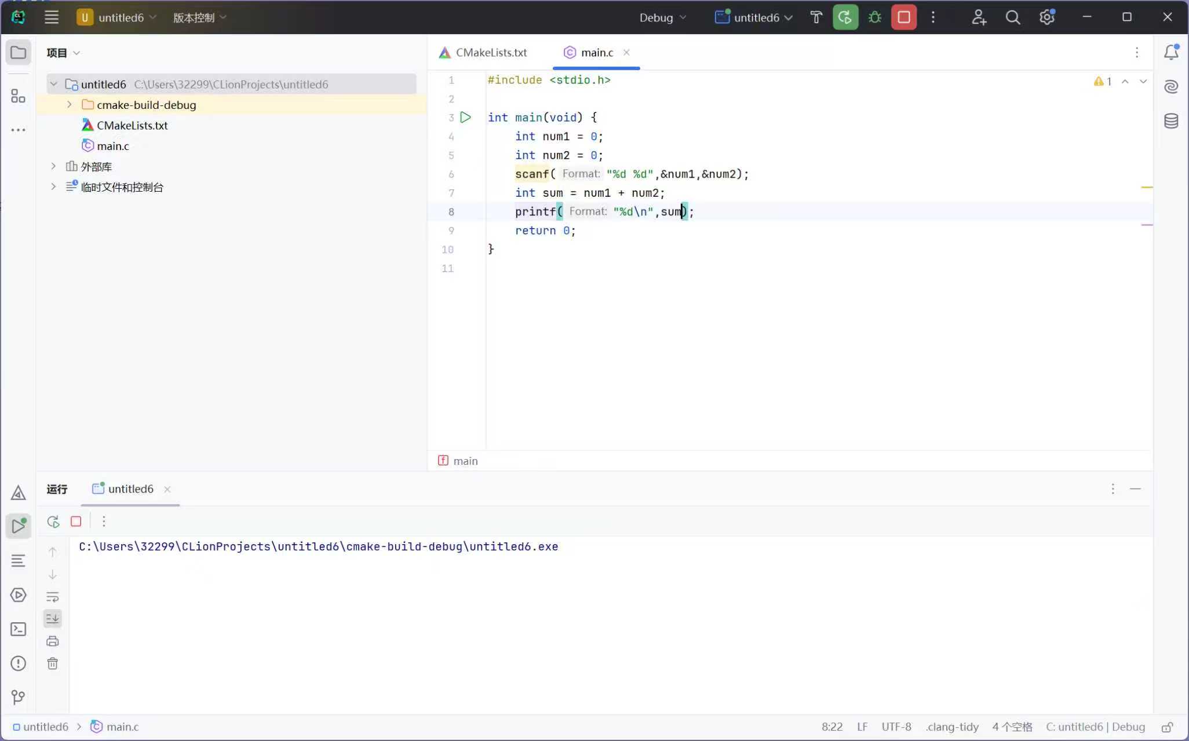Click the executable path link in console
The width and height of the screenshot is (1189, 741).
[318, 546]
